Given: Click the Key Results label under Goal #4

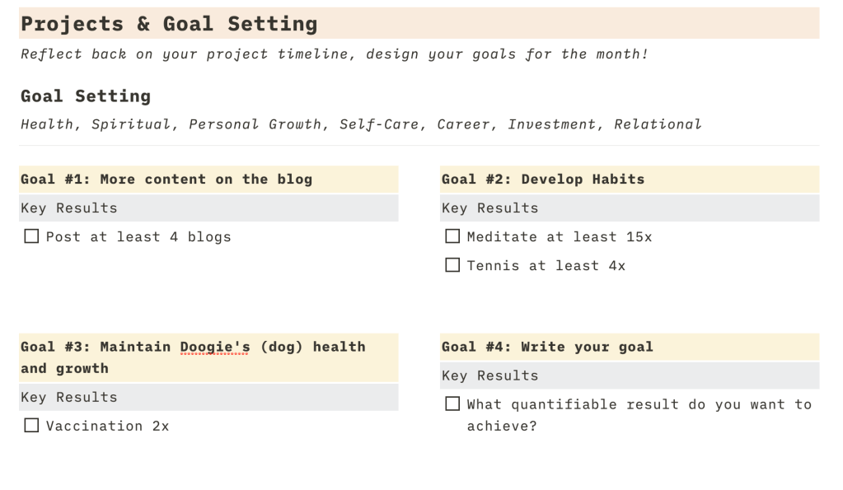Looking at the screenshot, I should point(490,376).
